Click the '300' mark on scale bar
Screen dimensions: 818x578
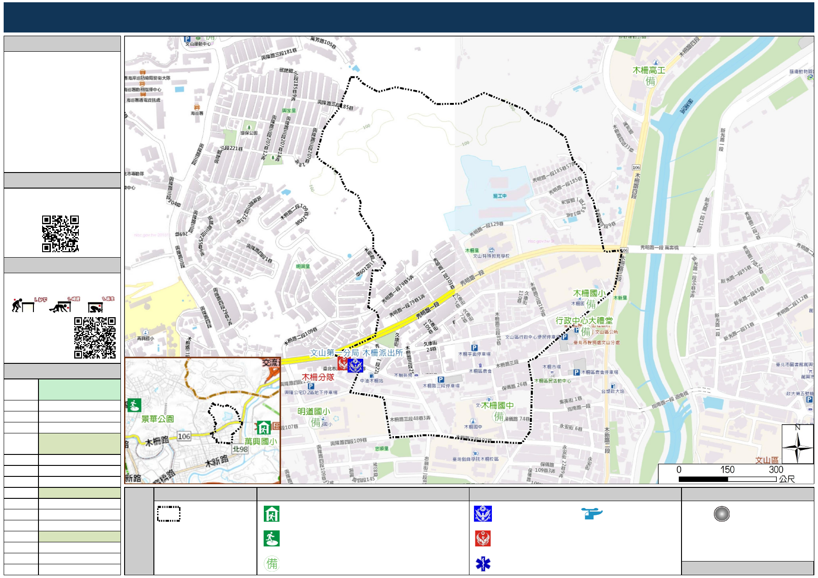point(776,470)
